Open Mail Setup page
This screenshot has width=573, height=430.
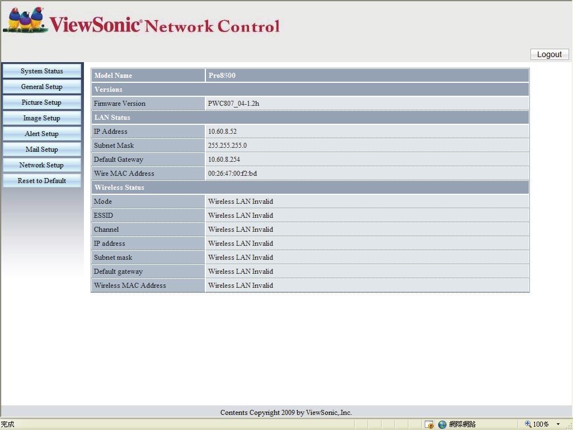click(x=41, y=149)
